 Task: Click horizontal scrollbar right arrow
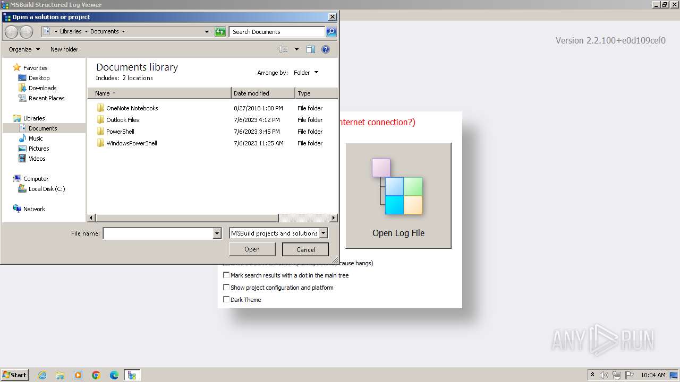[x=334, y=218]
